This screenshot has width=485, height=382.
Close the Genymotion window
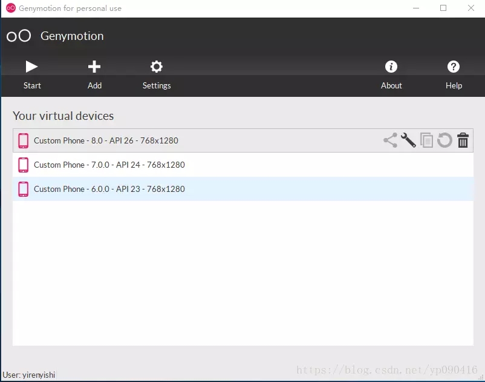(x=470, y=8)
